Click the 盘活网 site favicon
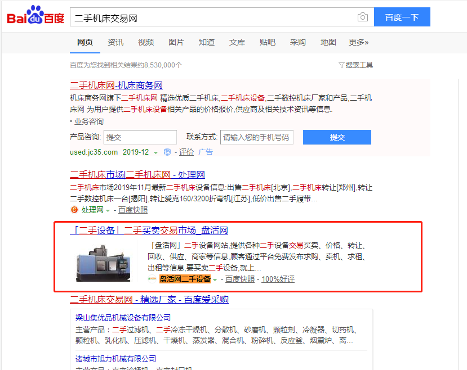Screen dimensions: 467x370 pyautogui.click(x=152, y=279)
